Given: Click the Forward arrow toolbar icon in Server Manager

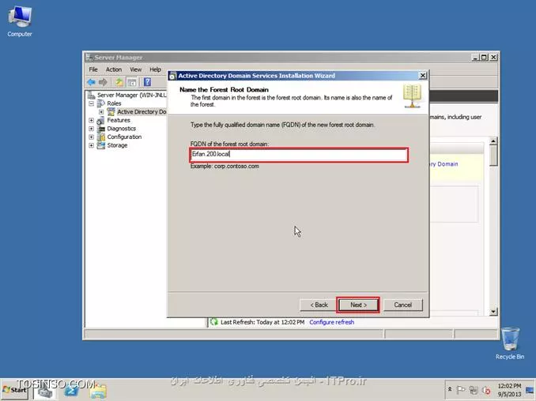Looking at the screenshot, I should pos(103,82).
